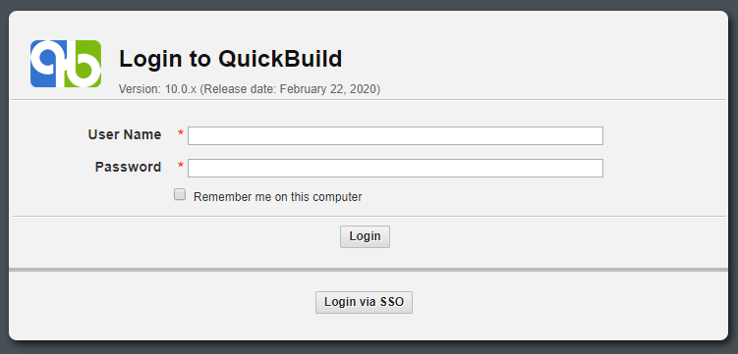Viewport: 738px width, 354px height.
Task: Click the Release date February 22, 2020 text
Action: coord(290,89)
